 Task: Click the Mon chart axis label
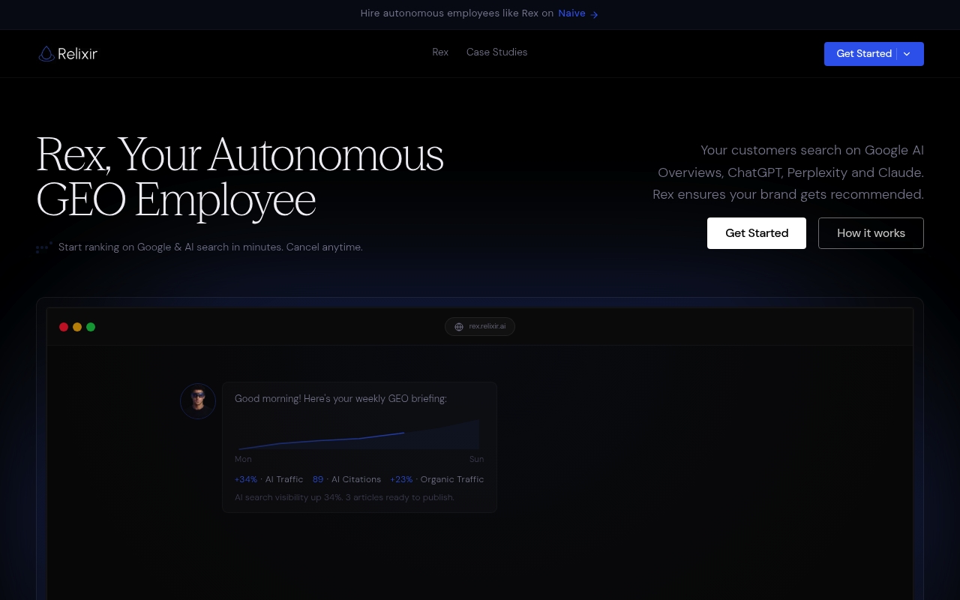(243, 459)
